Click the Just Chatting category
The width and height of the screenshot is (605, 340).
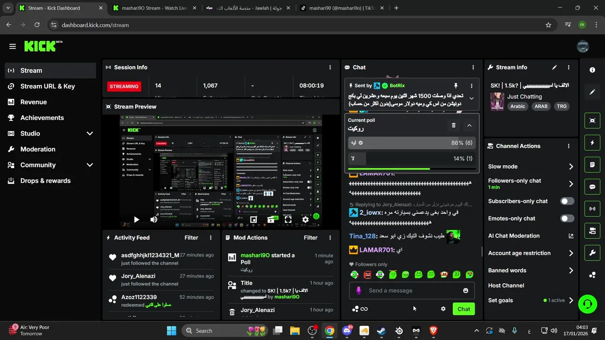tap(525, 96)
